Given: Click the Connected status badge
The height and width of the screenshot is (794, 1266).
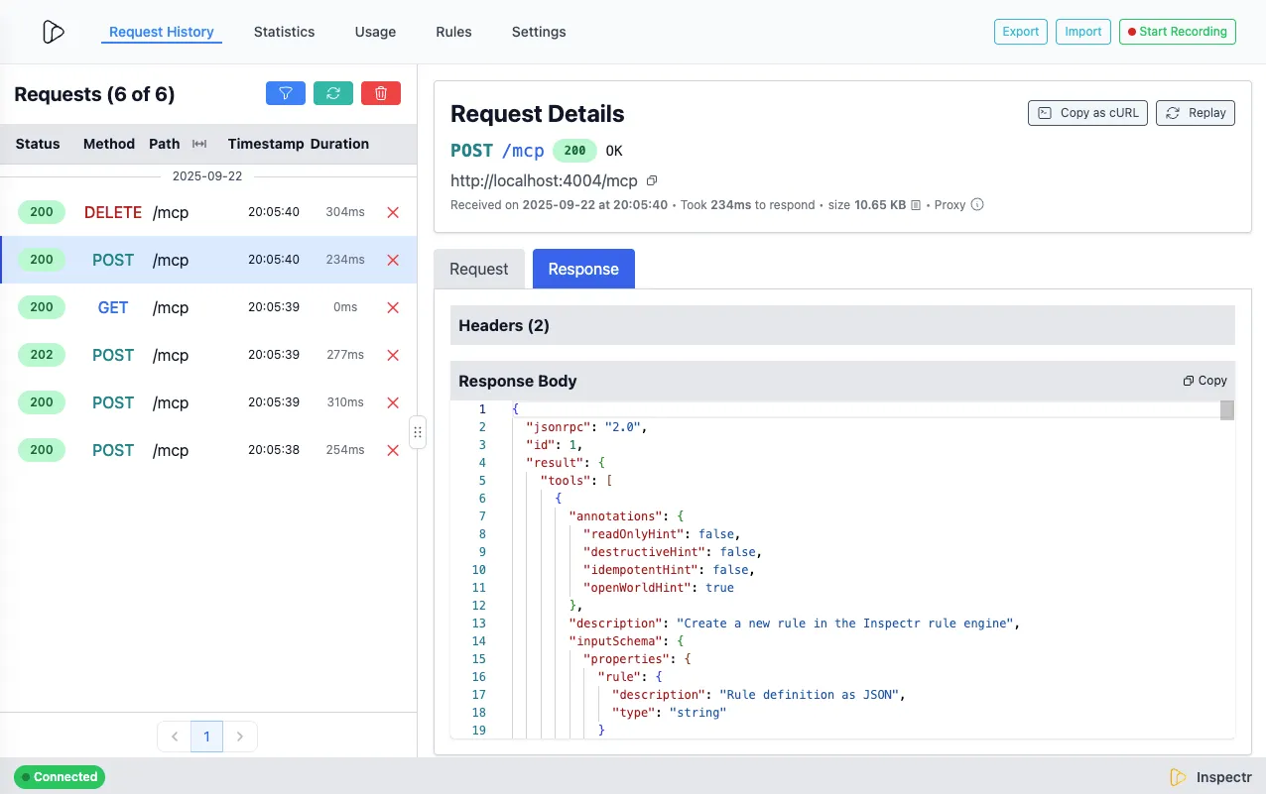Looking at the screenshot, I should coord(60,777).
